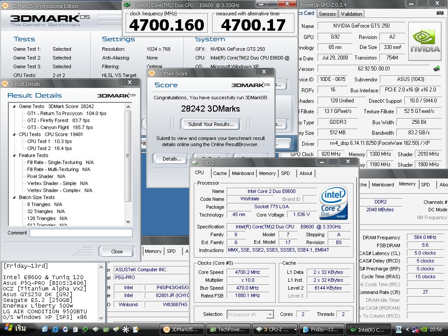
Task: Collapse the Game Tests tree node
Action: [x=14, y=106]
